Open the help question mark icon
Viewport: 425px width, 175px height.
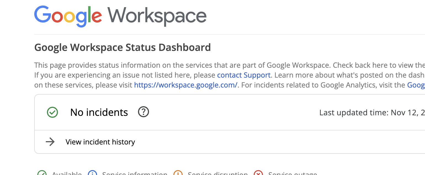coord(144,112)
